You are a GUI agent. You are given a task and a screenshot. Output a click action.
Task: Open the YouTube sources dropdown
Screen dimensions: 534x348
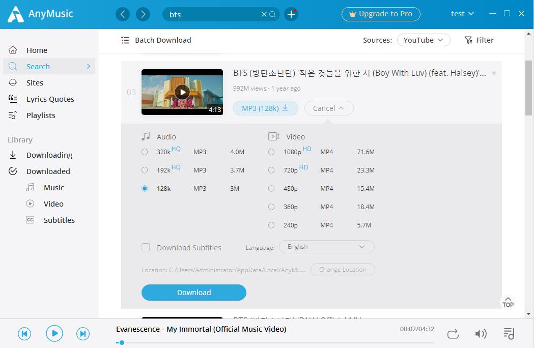(x=424, y=40)
